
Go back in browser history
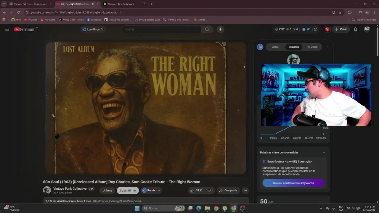[x=4, y=12]
